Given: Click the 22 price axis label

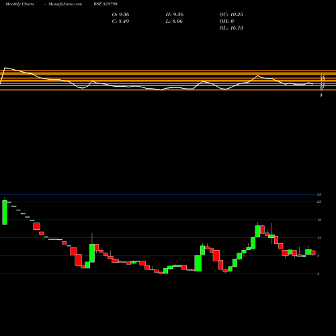Looking at the screenshot, I should click(x=319, y=202).
